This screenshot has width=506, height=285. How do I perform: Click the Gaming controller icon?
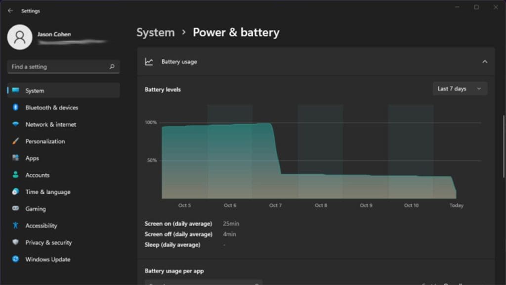pyautogui.click(x=16, y=209)
